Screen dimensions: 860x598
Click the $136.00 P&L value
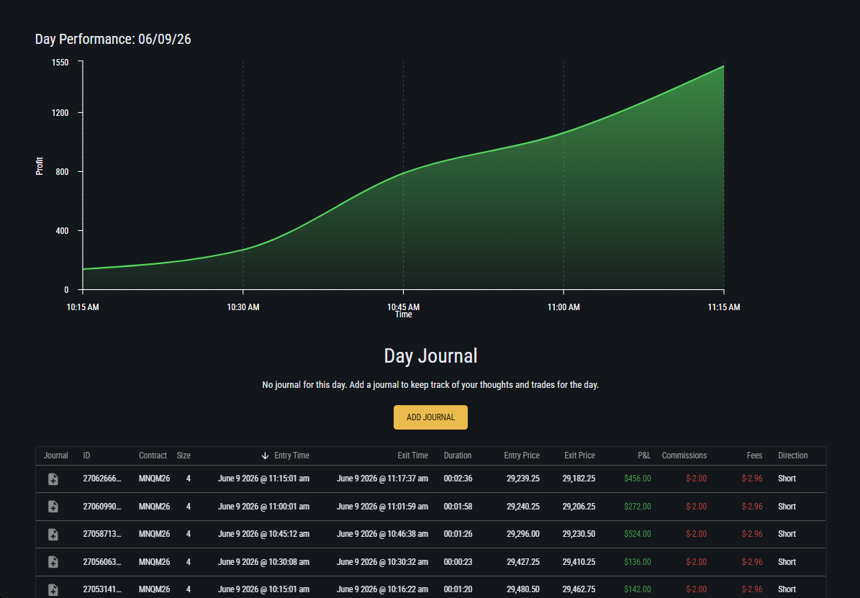coord(638,562)
